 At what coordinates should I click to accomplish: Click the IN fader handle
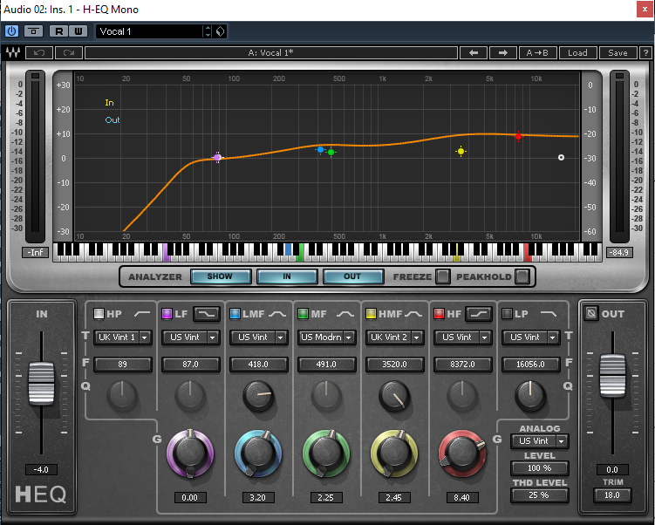[41, 384]
